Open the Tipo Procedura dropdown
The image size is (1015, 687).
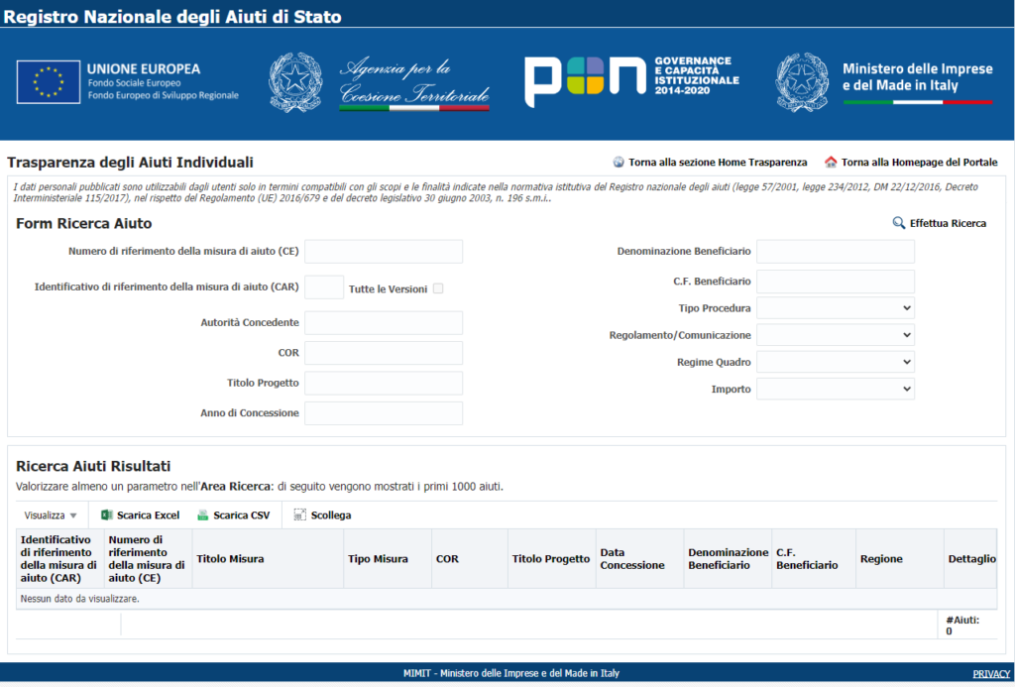(x=835, y=308)
